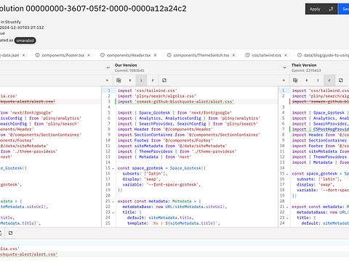Click line number 3 in Our Version gutter
Image resolution: width=349 pixels, height=261 pixels.
point(109,101)
